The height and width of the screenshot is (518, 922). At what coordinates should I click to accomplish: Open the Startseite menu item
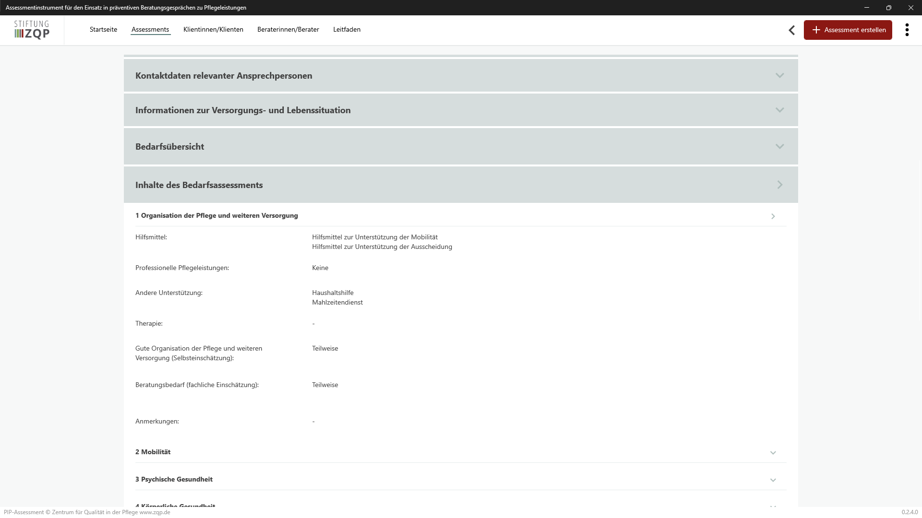pos(103,30)
